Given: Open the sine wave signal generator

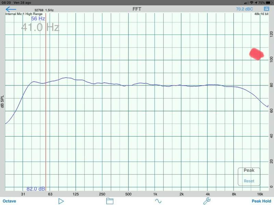Looking at the screenshot, I should (158, 201).
